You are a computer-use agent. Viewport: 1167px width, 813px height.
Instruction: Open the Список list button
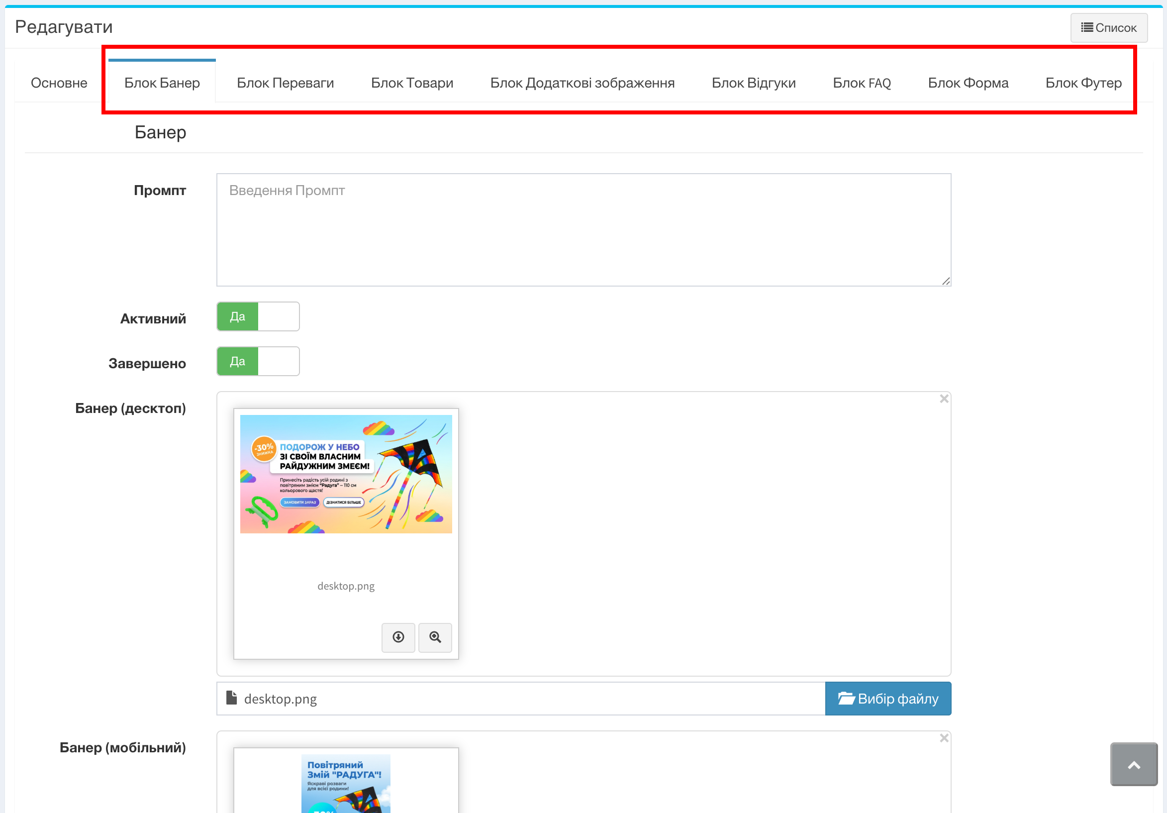[1108, 28]
